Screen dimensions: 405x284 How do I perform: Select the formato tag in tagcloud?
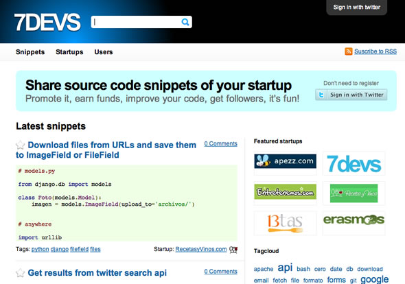pyautogui.click(x=313, y=281)
